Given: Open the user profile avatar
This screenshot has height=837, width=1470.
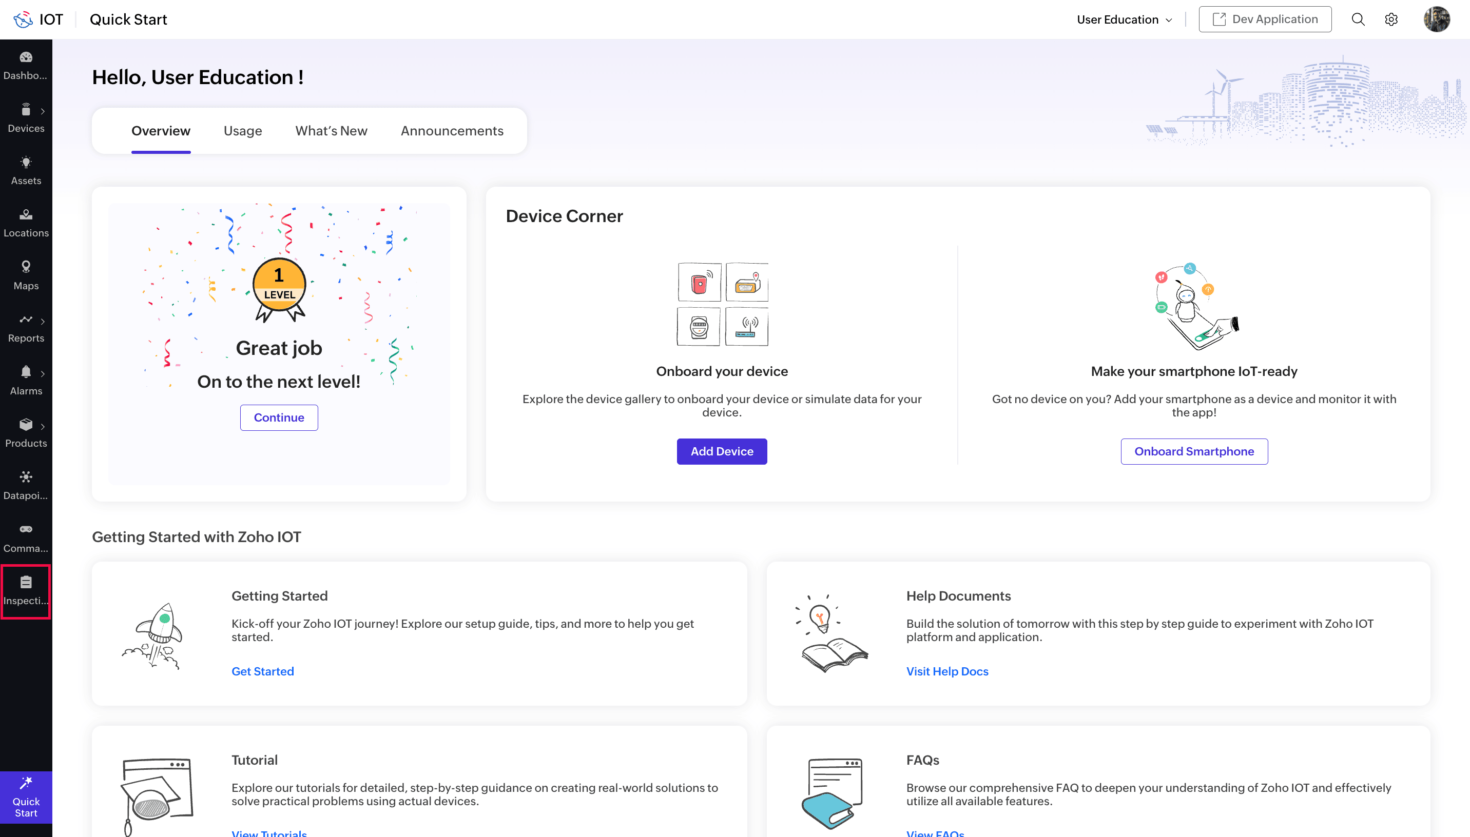Looking at the screenshot, I should tap(1436, 19).
